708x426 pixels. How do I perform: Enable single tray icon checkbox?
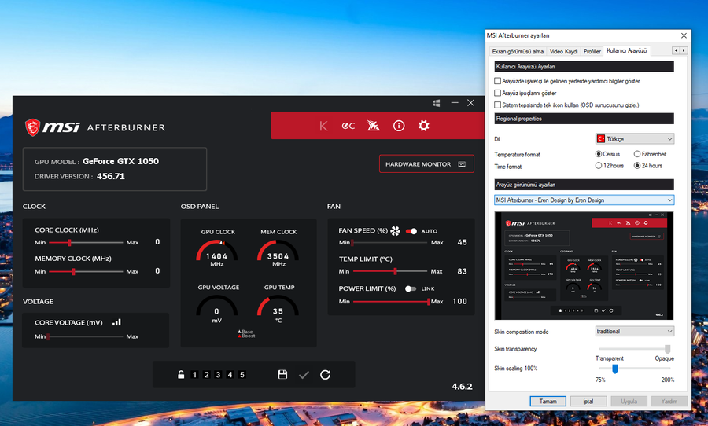[498, 105]
